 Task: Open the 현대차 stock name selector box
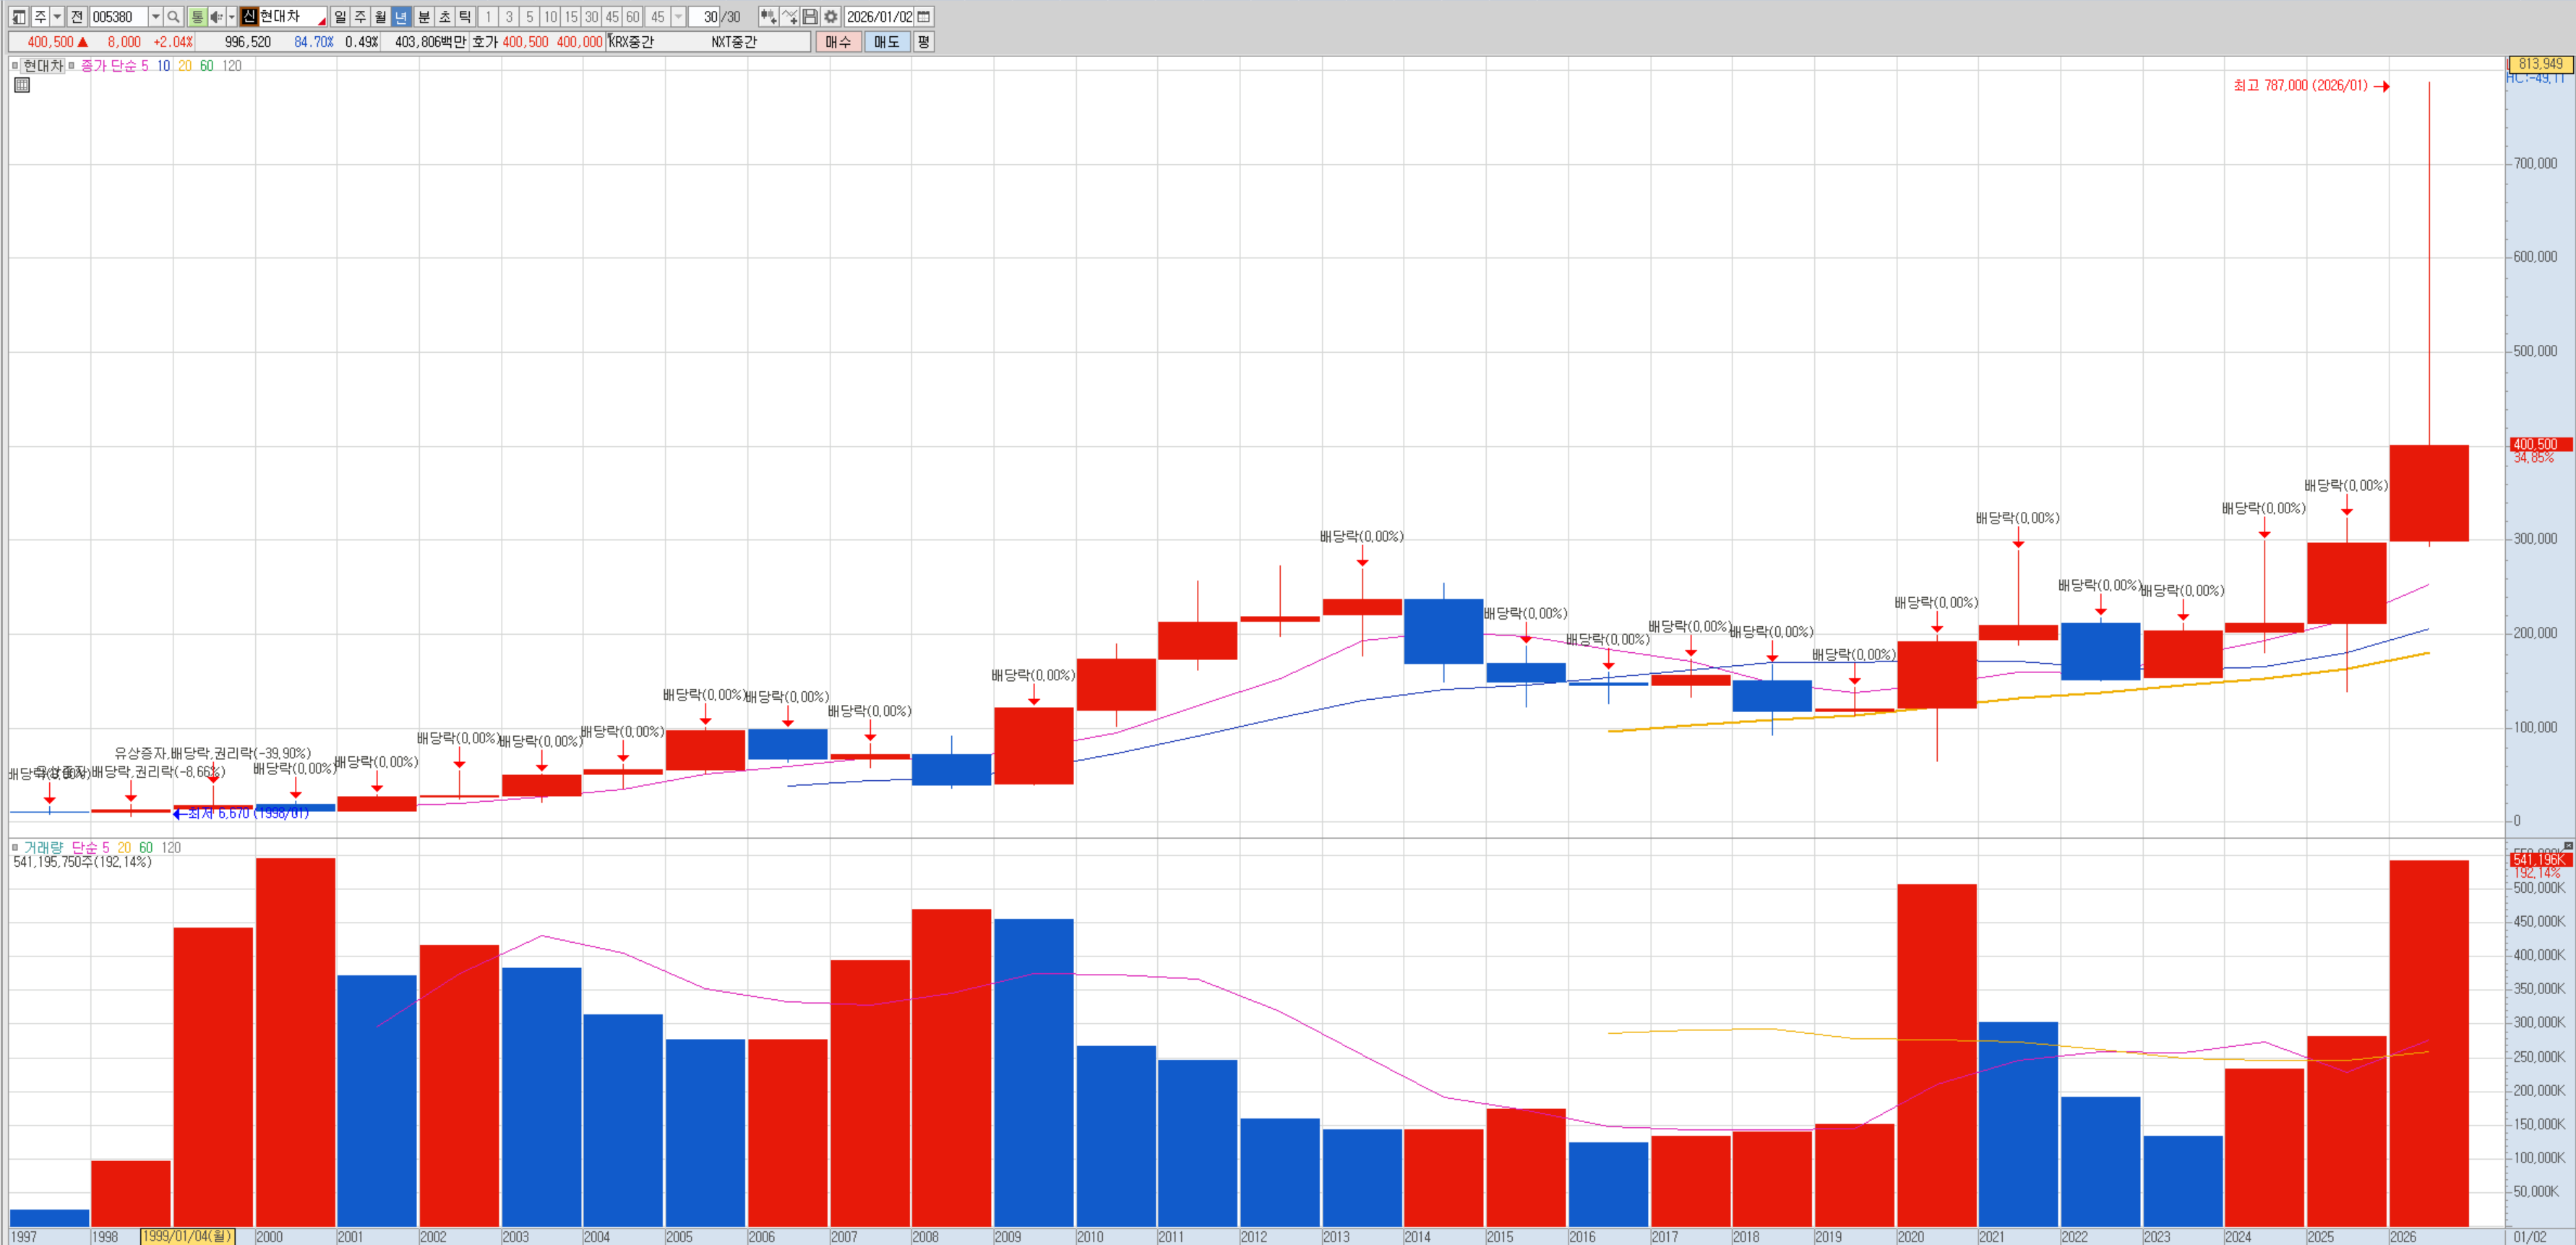(x=292, y=16)
